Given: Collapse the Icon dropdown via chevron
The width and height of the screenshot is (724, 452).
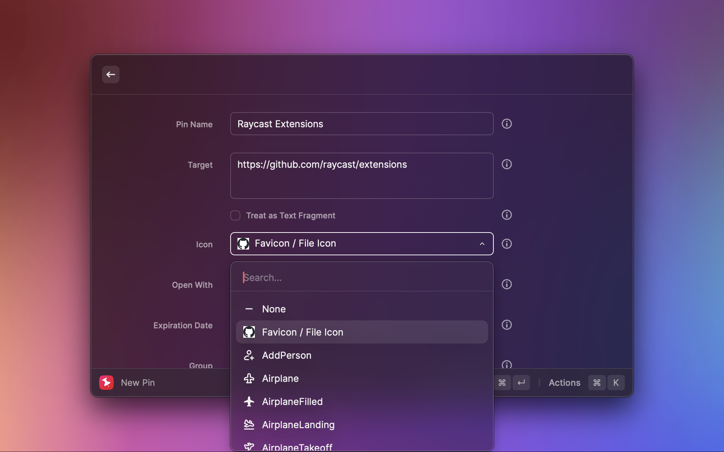Looking at the screenshot, I should tap(482, 244).
